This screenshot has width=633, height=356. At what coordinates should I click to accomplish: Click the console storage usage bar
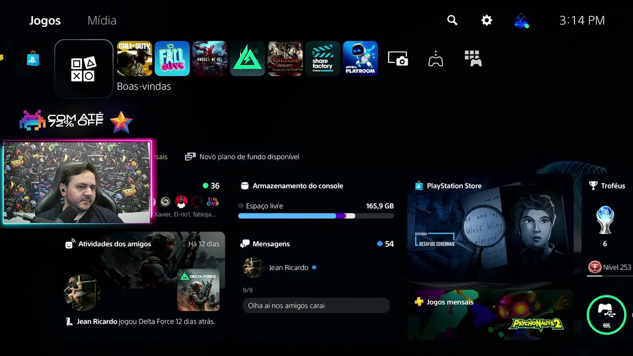coord(316,216)
